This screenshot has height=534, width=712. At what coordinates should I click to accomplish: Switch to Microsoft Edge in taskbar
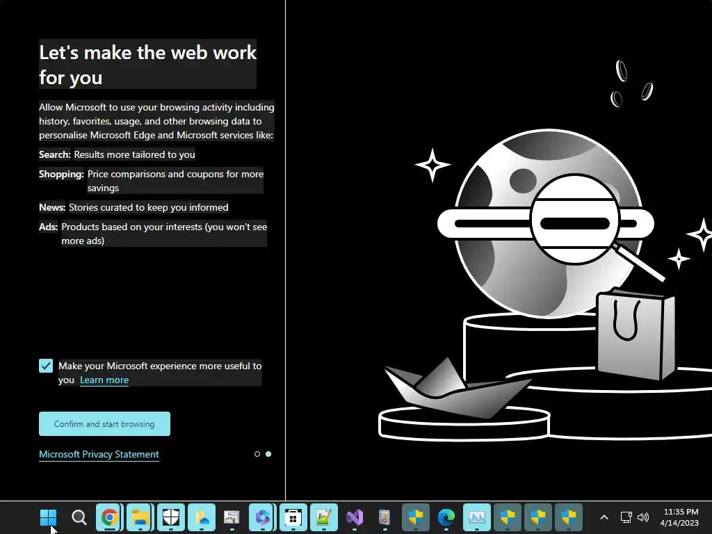(446, 517)
